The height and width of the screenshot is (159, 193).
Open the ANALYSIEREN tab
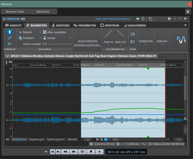coord(135,25)
